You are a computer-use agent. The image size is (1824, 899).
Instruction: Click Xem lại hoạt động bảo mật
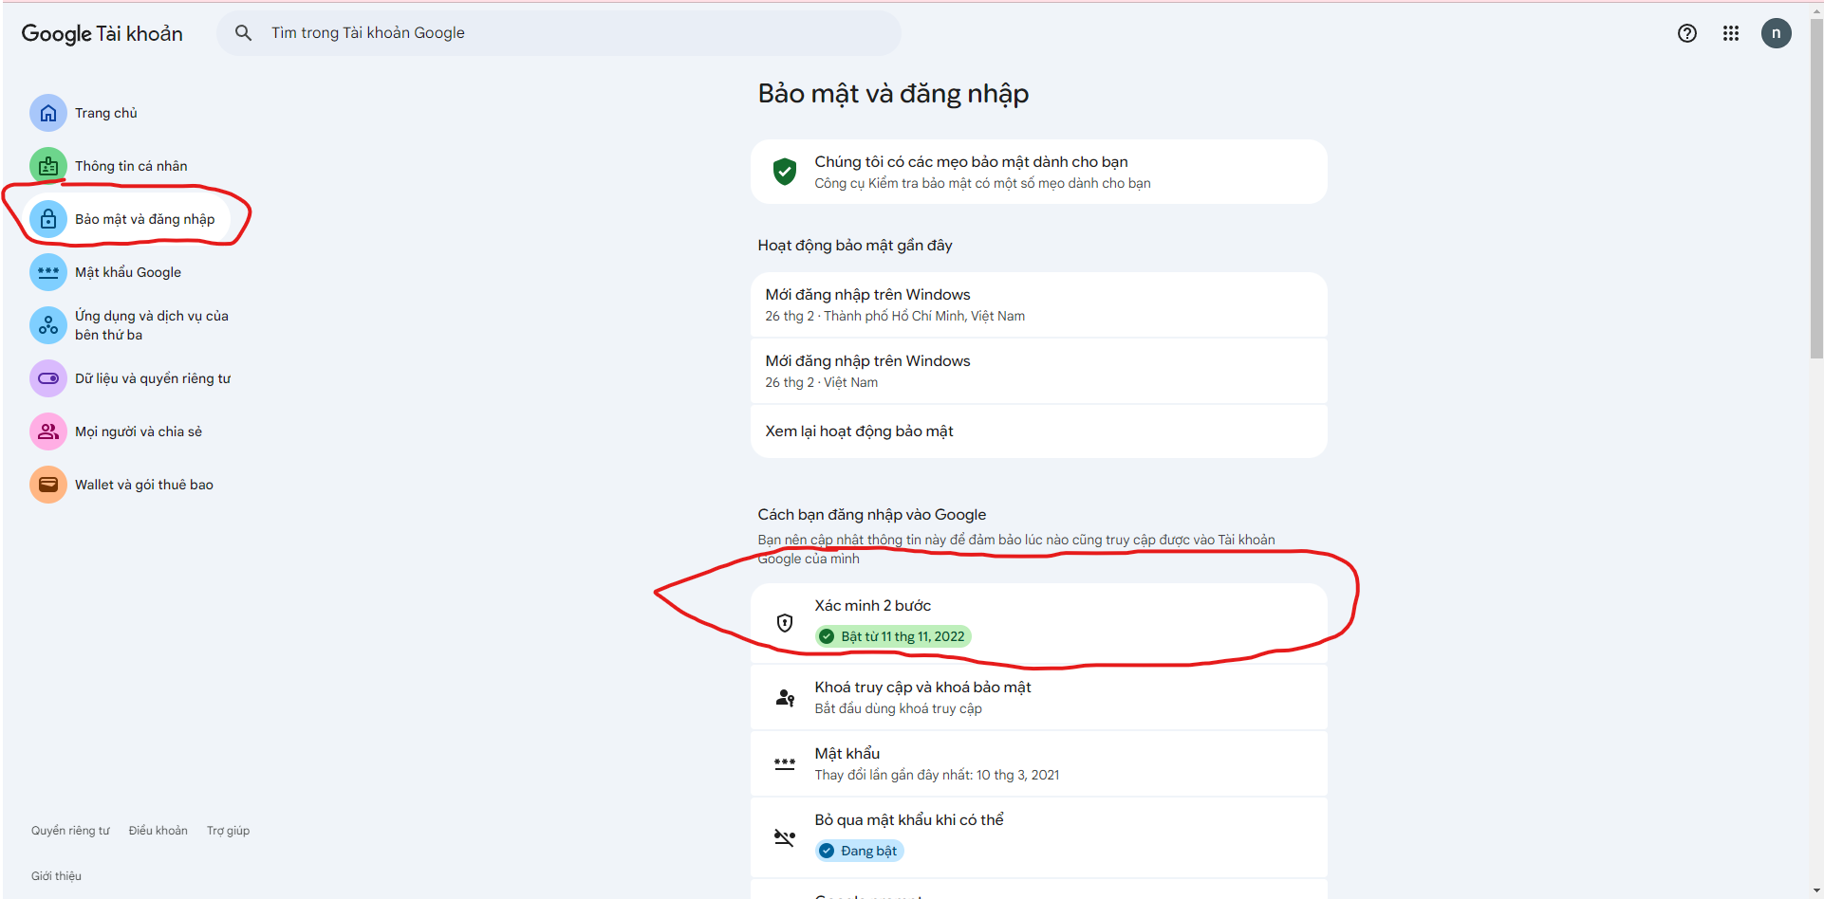(1038, 431)
